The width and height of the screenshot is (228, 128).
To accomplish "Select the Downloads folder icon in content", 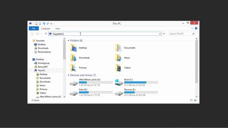I will point(73,58).
